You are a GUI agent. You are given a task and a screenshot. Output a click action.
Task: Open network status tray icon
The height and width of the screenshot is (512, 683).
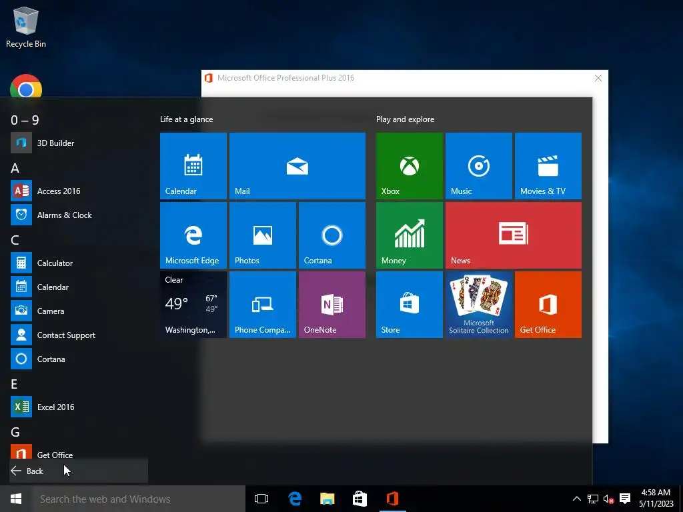click(593, 499)
